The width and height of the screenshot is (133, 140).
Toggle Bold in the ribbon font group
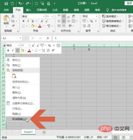[x=23, y=21]
